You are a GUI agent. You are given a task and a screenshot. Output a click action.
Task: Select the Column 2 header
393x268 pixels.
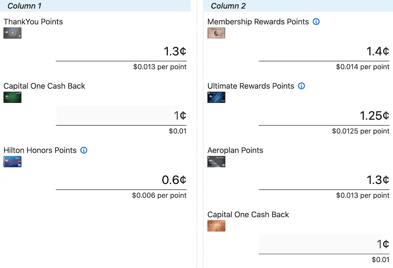point(298,6)
